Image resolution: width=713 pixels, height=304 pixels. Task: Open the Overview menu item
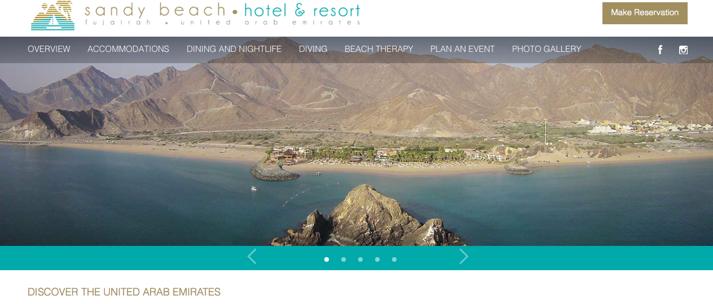(49, 49)
